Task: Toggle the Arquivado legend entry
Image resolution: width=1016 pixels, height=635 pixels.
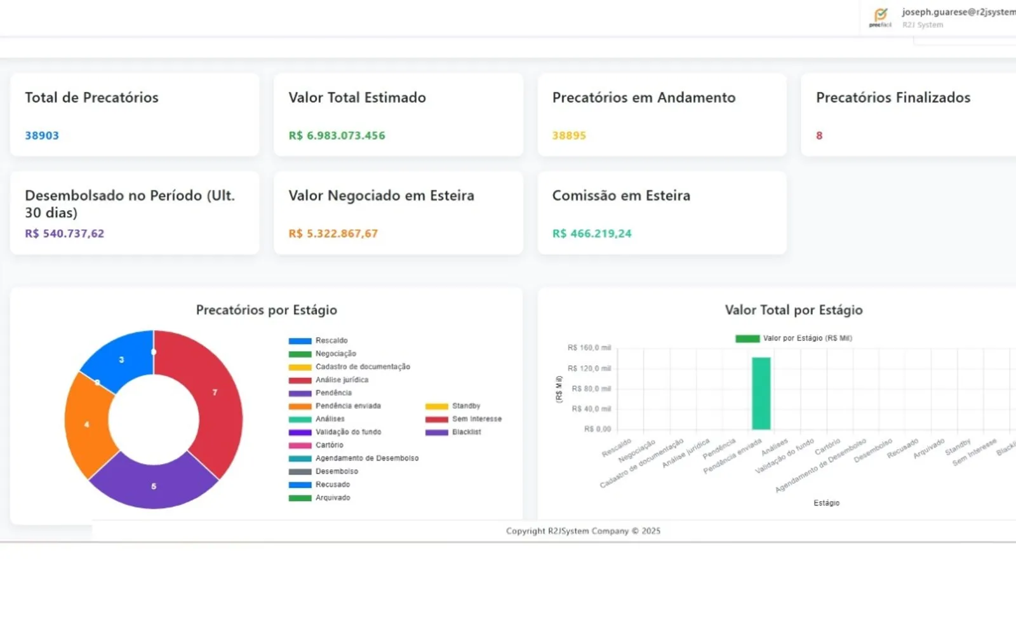Action: (319, 498)
